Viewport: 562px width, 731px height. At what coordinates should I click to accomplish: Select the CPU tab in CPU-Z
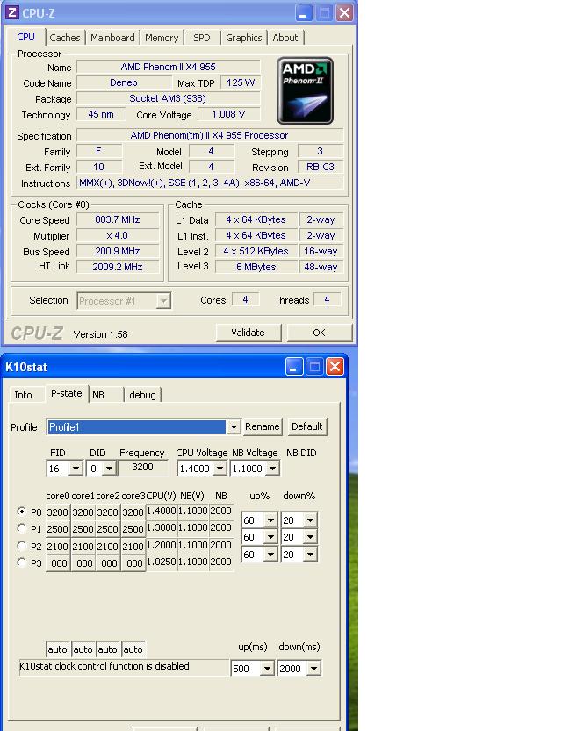tap(25, 37)
